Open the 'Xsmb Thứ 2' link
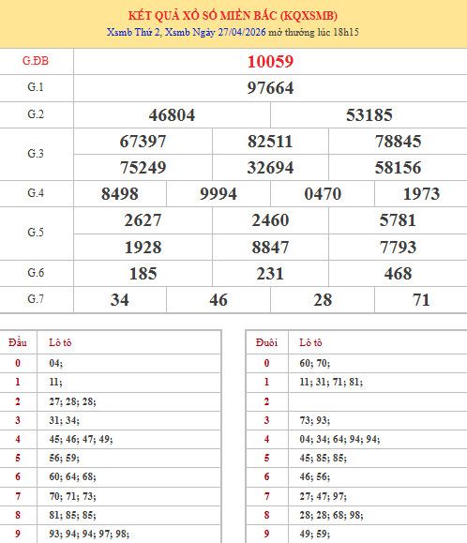 point(133,32)
